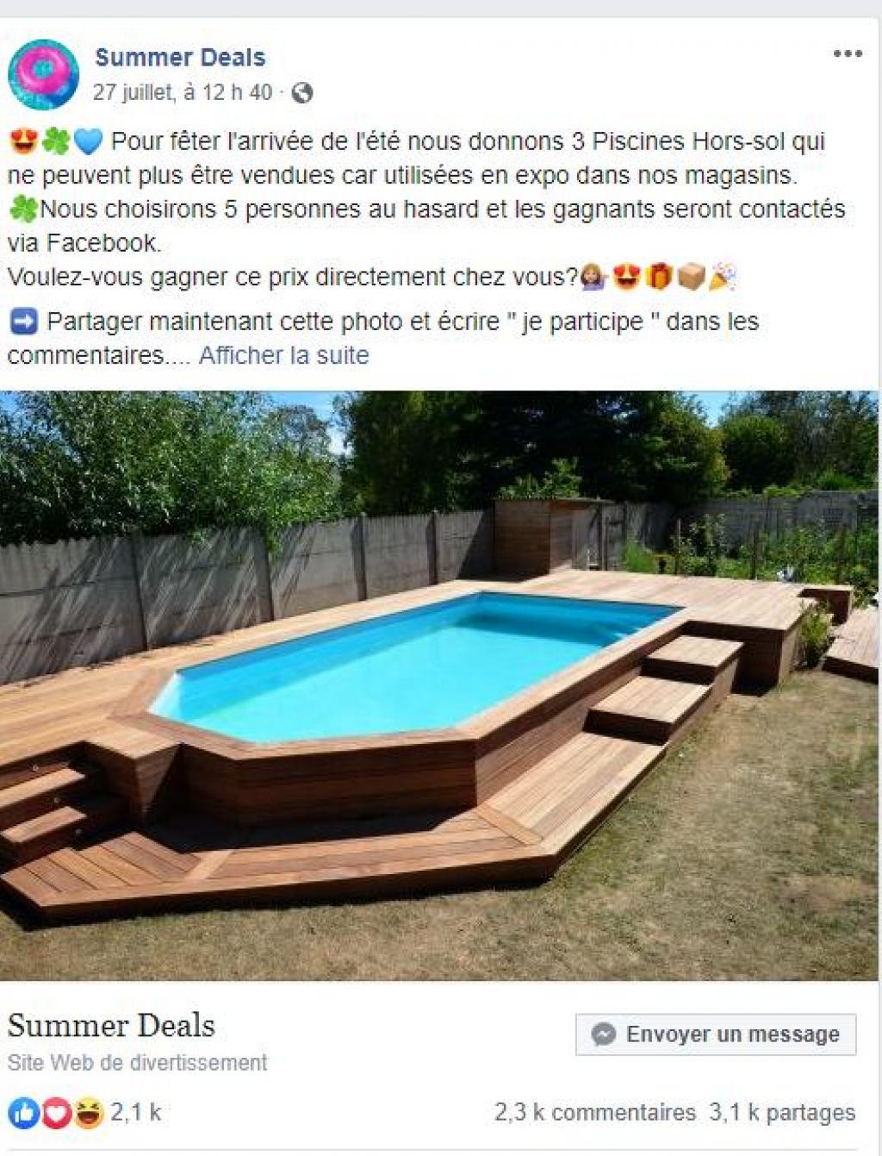The width and height of the screenshot is (882, 1156).
Task: Show the 2,3 k commentaires list
Action: pyautogui.click(x=594, y=1113)
